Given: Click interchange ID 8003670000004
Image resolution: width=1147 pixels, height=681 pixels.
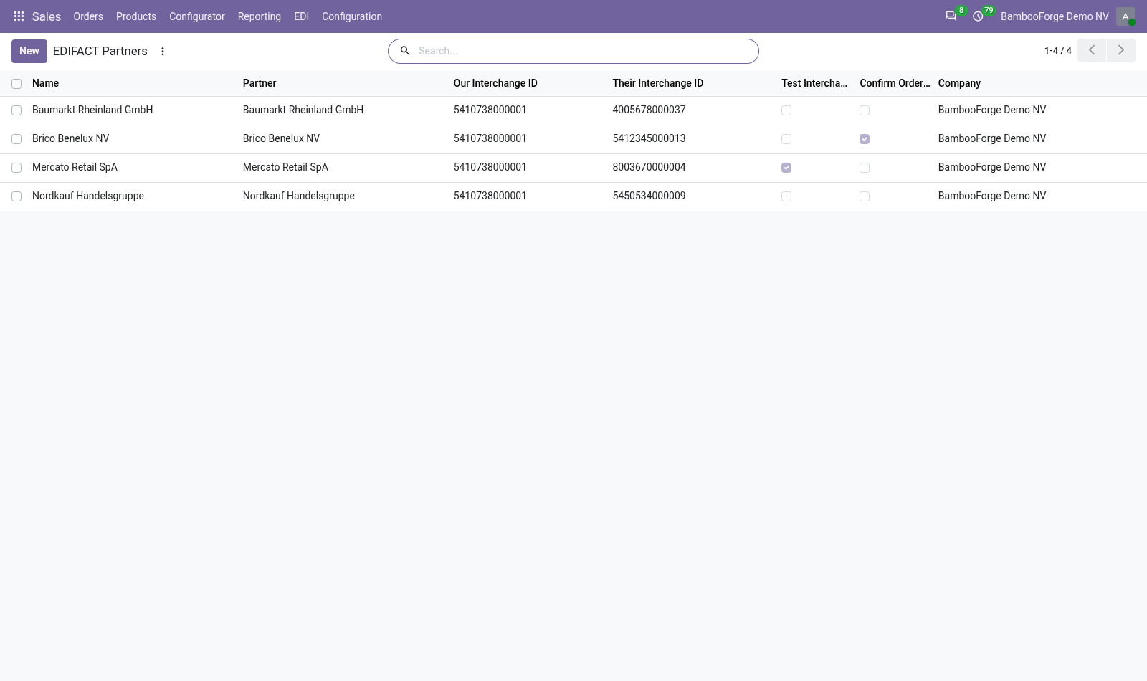Looking at the screenshot, I should tap(649, 167).
